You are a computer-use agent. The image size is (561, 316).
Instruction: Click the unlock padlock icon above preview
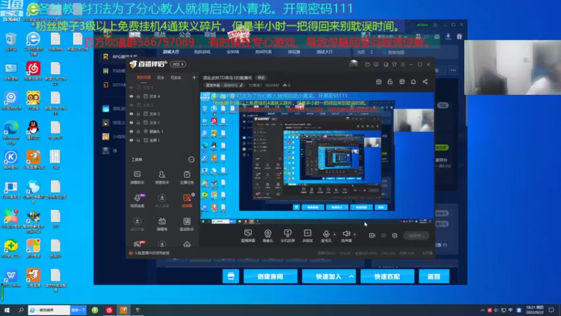[390, 81]
